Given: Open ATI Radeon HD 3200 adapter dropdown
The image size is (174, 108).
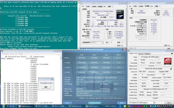Looking at the screenshot, I should pos(142,103).
